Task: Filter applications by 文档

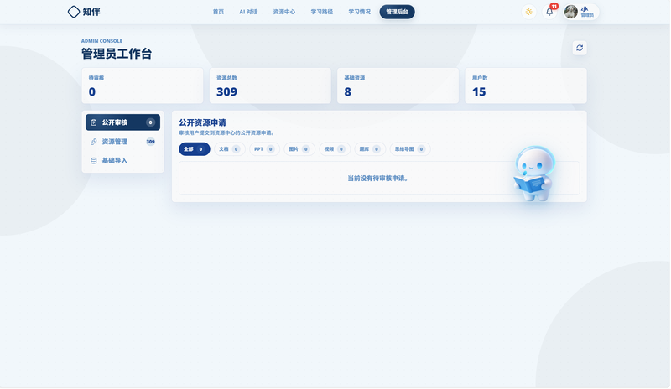Action: (230, 149)
